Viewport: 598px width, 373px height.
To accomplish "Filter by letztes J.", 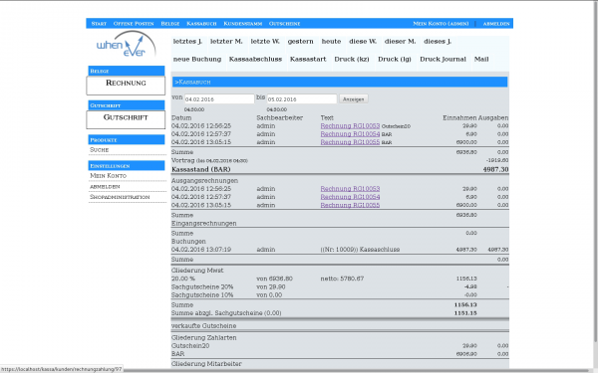I will [187, 42].
